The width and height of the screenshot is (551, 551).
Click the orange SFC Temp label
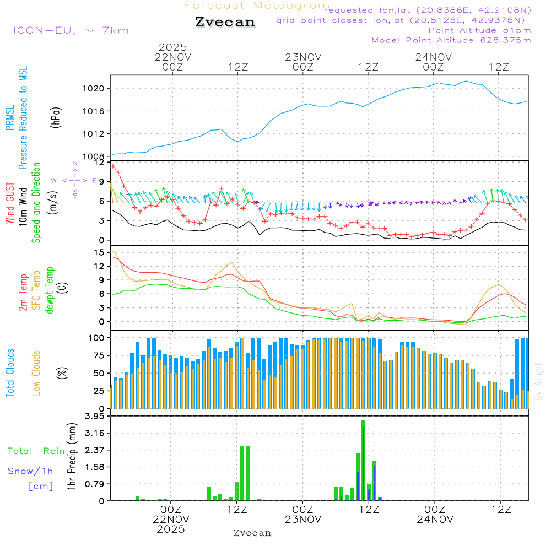tap(36, 289)
